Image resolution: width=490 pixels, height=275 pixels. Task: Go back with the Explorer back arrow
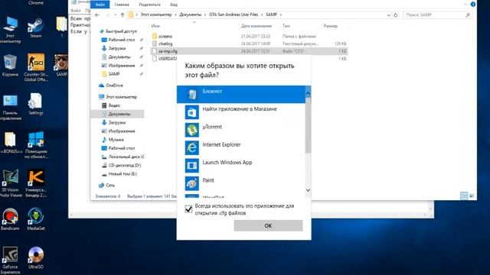coord(97,15)
